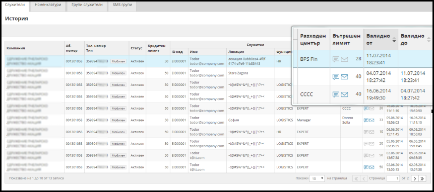Click the 'Мобилен' badge in the София row
This screenshot has height=192, width=434.
(118, 120)
